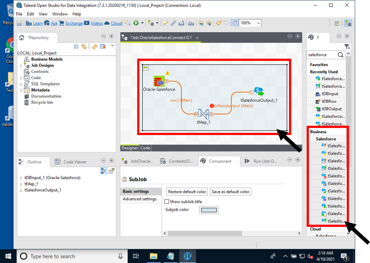Open the Window menu
This screenshot has width=370, height=263.
point(60,14)
